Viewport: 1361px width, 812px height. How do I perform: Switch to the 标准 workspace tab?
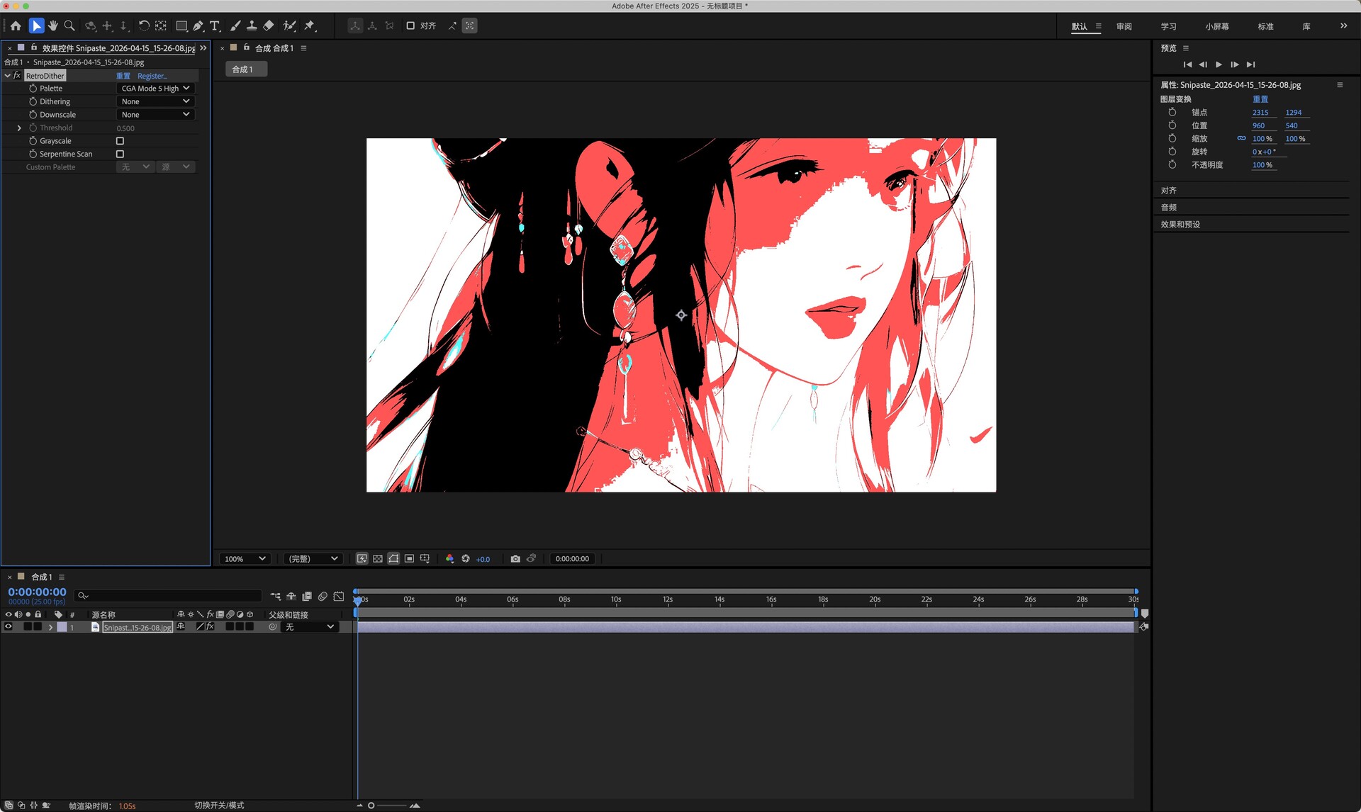[x=1265, y=26]
